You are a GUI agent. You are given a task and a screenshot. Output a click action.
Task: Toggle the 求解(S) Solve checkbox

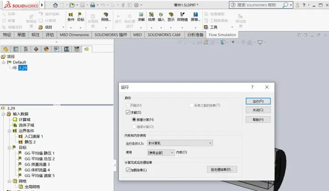[x=128, y=112]
